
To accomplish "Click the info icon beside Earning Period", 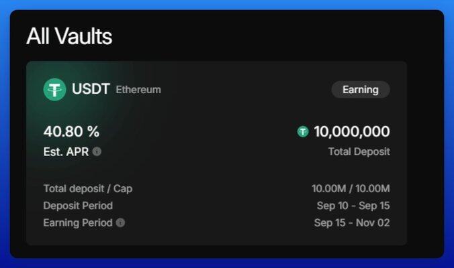I will pyautogui.click(x=120, y=222).
